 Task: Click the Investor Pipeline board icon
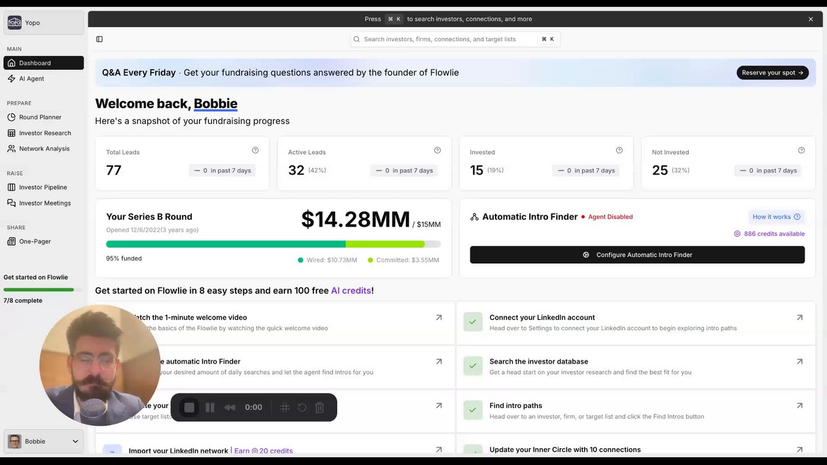(12, 187)
